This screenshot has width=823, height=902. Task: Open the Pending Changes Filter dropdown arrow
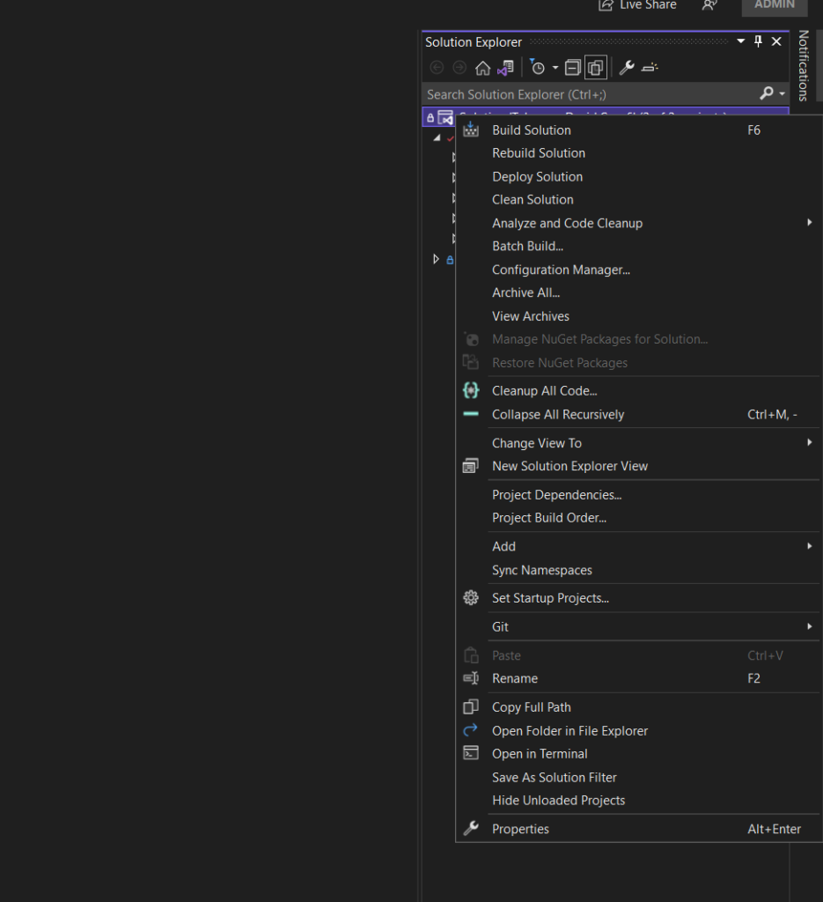pos(555,68)
